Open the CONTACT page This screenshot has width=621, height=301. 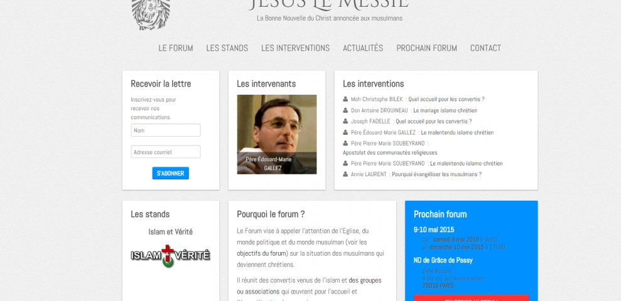485,48
